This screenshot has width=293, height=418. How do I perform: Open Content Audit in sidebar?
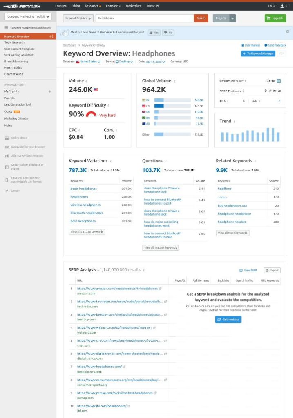point(13,74)
